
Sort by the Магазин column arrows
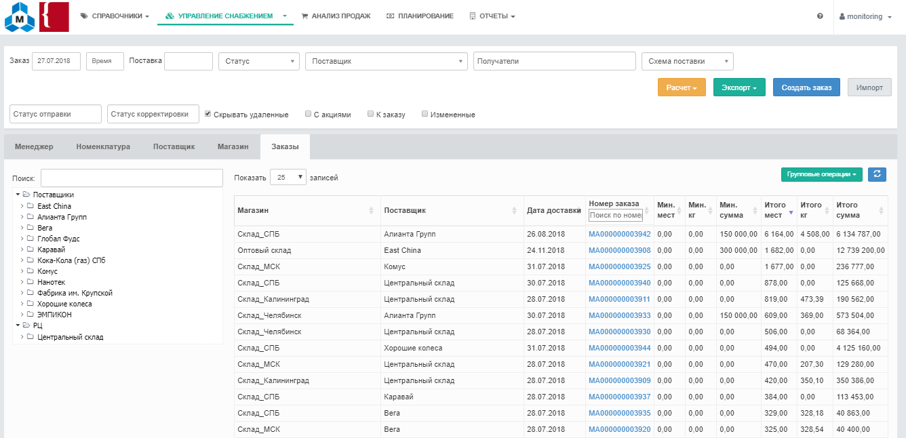tap(371, 211)
